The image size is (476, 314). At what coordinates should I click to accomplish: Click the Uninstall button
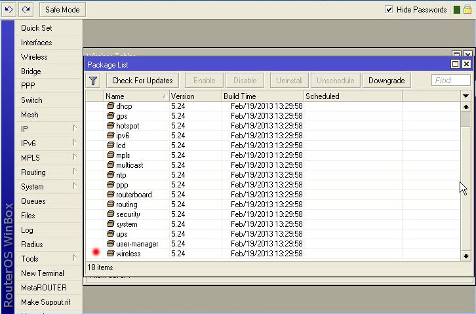[289, 81]
